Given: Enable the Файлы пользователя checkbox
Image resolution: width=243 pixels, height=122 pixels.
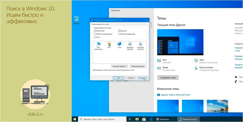Looking at the screenshot, I should pyautogui.click(x=95, y=34).
